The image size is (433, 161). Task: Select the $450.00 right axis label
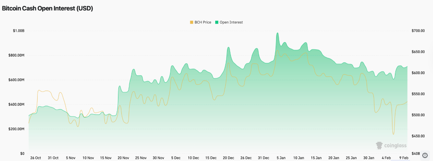pyautogui.click(x=418, y=136)
